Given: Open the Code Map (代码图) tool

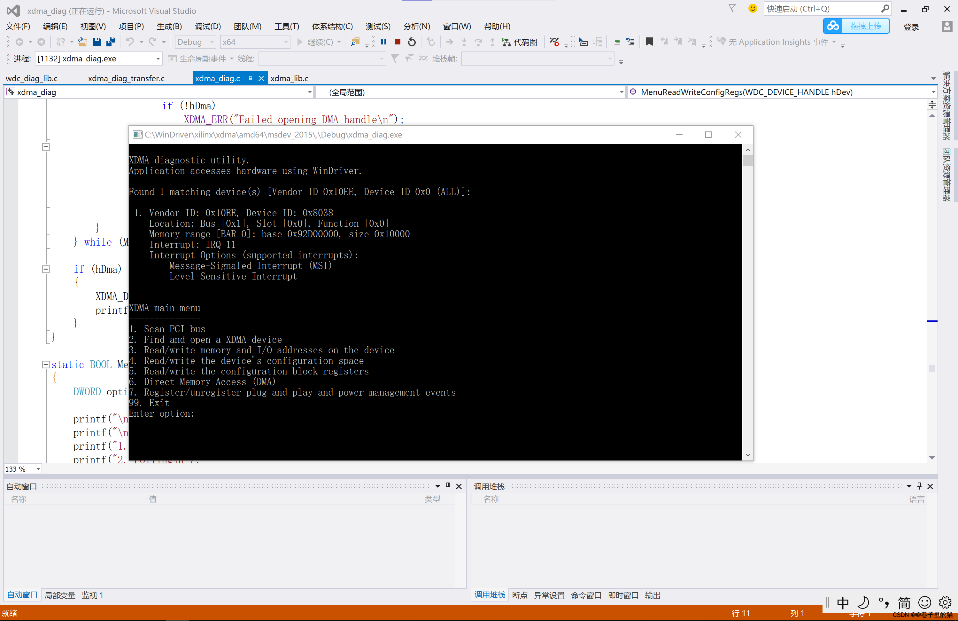Looking at the screenshot, I should click(x=520, y=42).
